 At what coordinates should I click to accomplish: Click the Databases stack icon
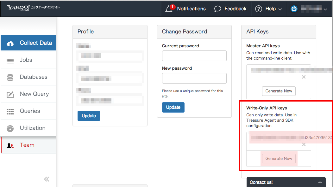pyautogui.click(x=10, y=77)
